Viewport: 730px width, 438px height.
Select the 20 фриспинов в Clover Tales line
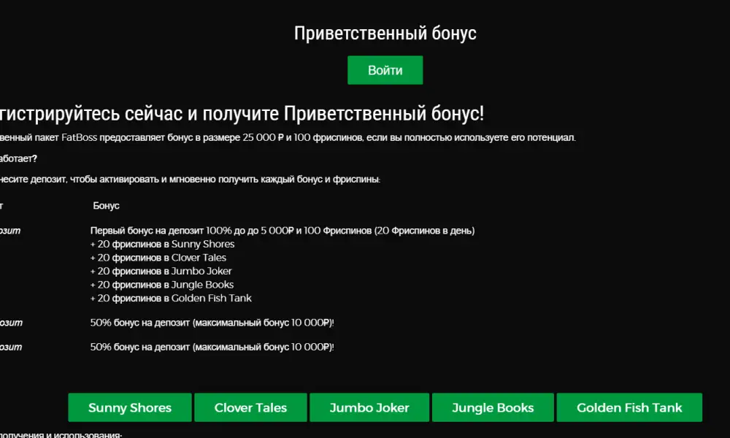(x=158, y=258)
